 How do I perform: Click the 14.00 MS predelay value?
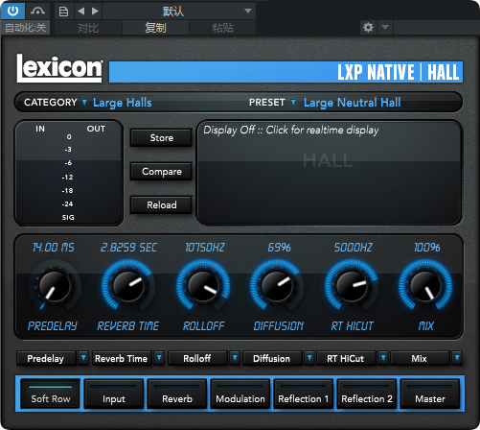click(x=54, y=248)
